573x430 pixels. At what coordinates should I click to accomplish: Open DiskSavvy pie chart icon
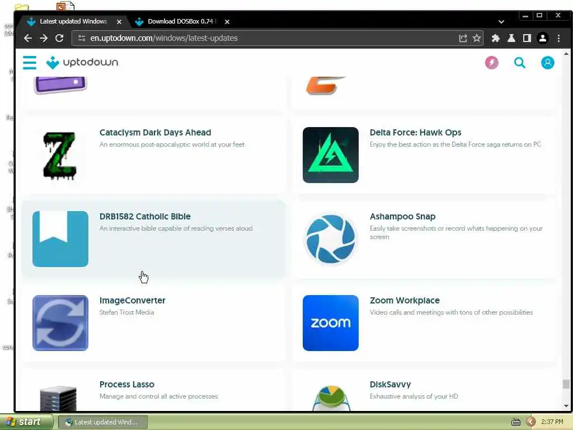[331, 398]
